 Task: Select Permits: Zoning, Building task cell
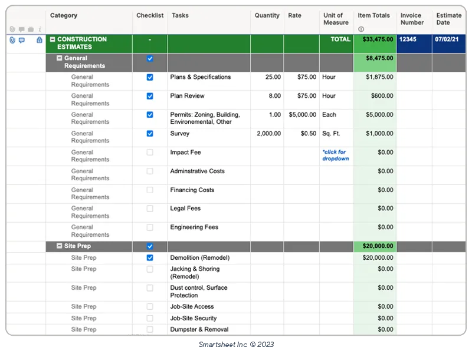[209, 119]
